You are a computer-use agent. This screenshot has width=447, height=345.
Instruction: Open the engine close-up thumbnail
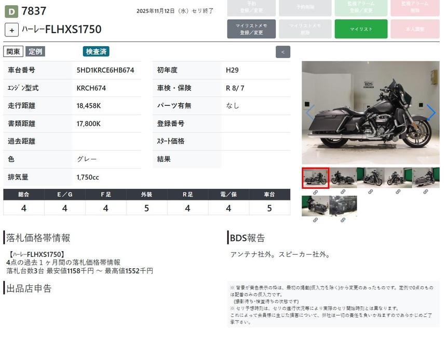(x=343, y=205)
